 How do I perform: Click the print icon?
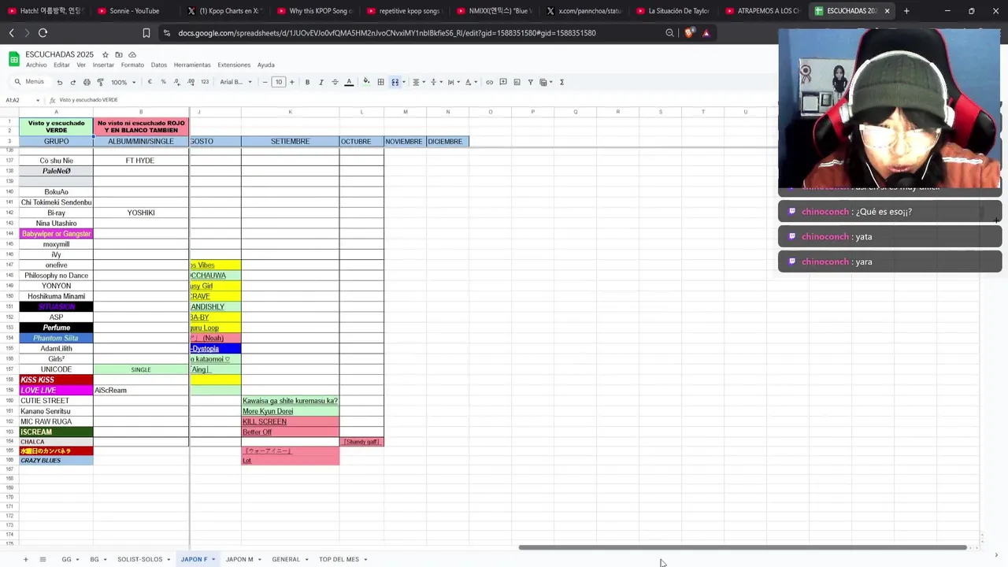[87, 82]
